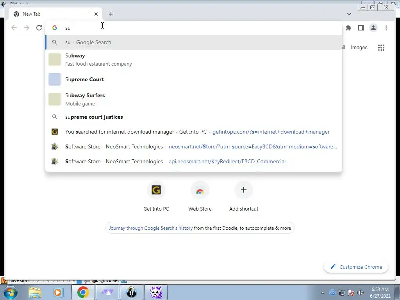Screen dimensions: 400x300
Task: Open the Chrome profile avatar
Action: (x=373, y=28)
